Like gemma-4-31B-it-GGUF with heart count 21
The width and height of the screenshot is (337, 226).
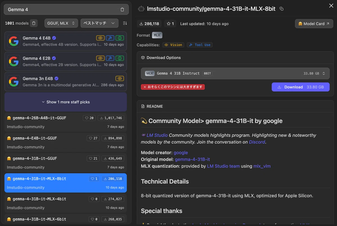[x=93, y=158]
